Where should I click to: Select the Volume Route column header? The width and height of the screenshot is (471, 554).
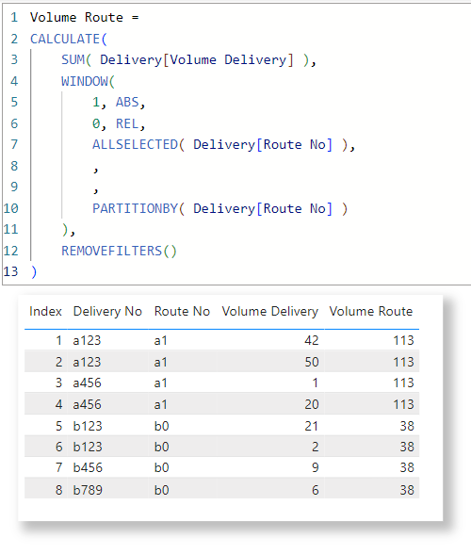pos(371,311)
